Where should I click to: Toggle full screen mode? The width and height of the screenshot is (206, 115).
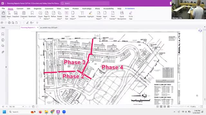[x=202, y=107]
